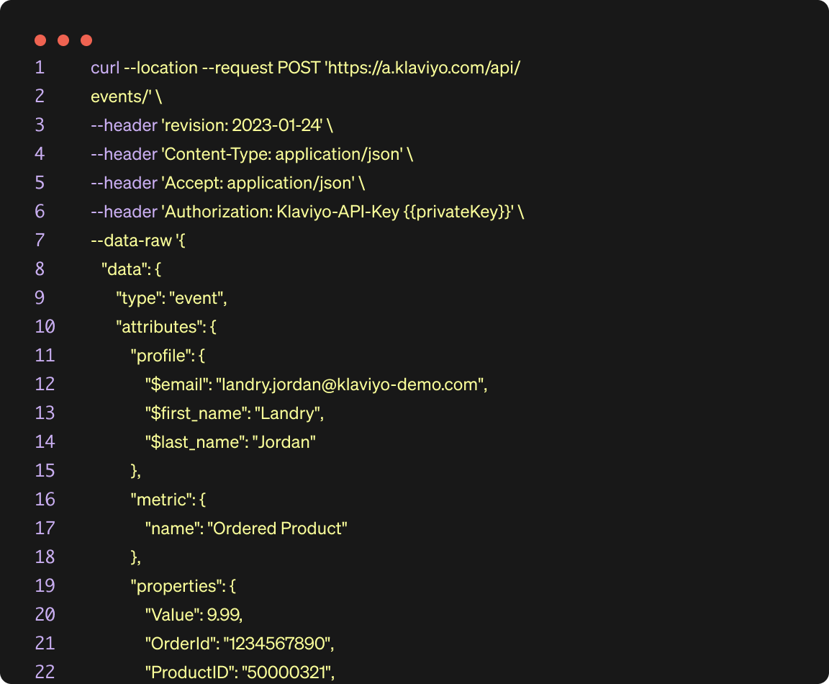Image resolution: width=829 pixels, height=684 pixels.
Task: Click the Accept: application/json header
Action: pyautogui.click(x=228, y=183)
